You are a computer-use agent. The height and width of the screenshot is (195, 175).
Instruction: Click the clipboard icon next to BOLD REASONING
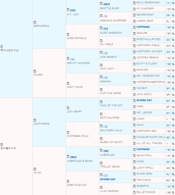pos(134,3)
